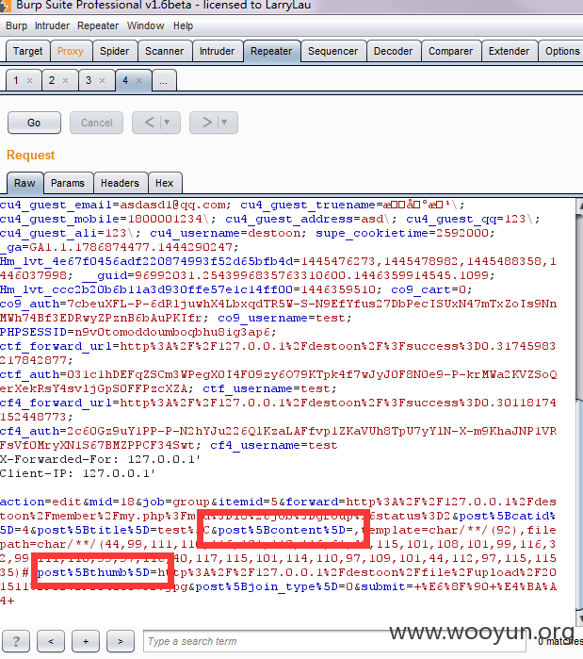Switch to the Scanner tab
The image size is (583, 659).
[x=165, y=51]
